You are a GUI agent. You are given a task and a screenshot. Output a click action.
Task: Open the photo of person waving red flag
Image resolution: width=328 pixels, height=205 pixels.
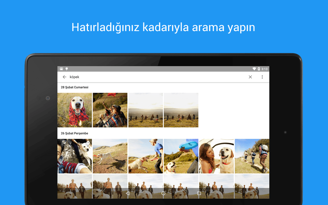tap(110, 110)
